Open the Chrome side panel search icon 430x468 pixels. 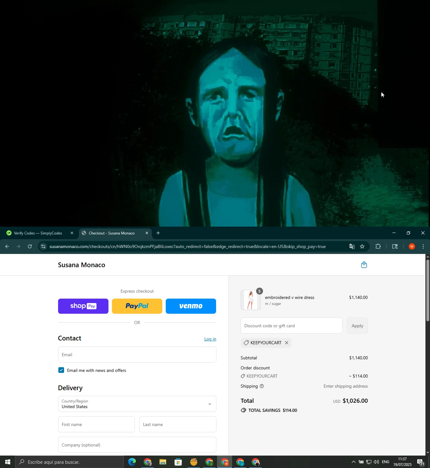click(395, 246)
